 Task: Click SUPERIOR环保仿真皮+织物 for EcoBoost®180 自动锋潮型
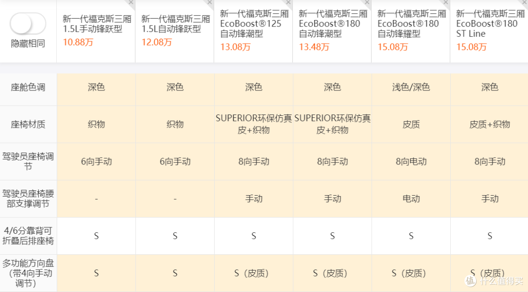pyautogui.click(x=332, y=124)
